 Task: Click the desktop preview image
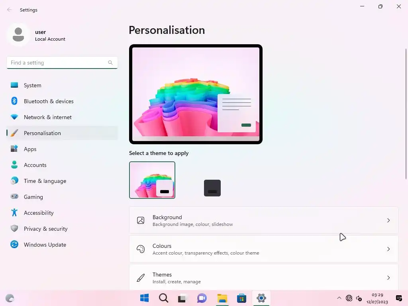point(196,94)
